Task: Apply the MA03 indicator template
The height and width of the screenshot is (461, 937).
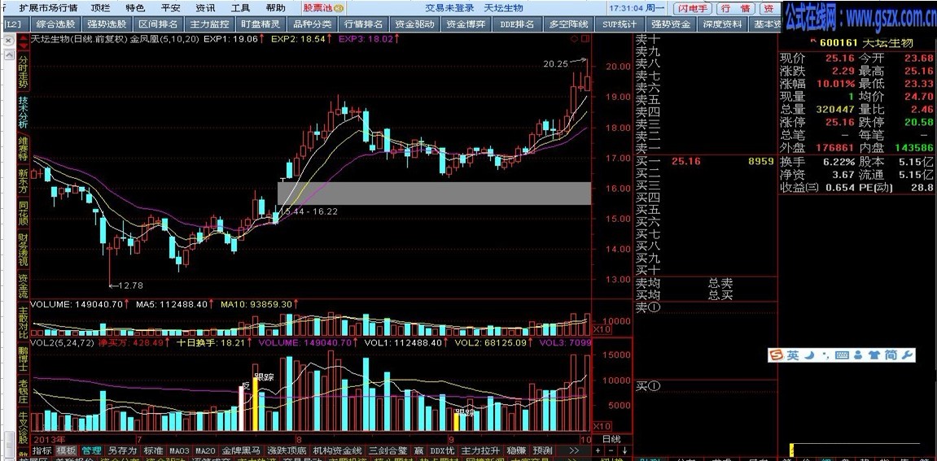Action: click(179, 450)
